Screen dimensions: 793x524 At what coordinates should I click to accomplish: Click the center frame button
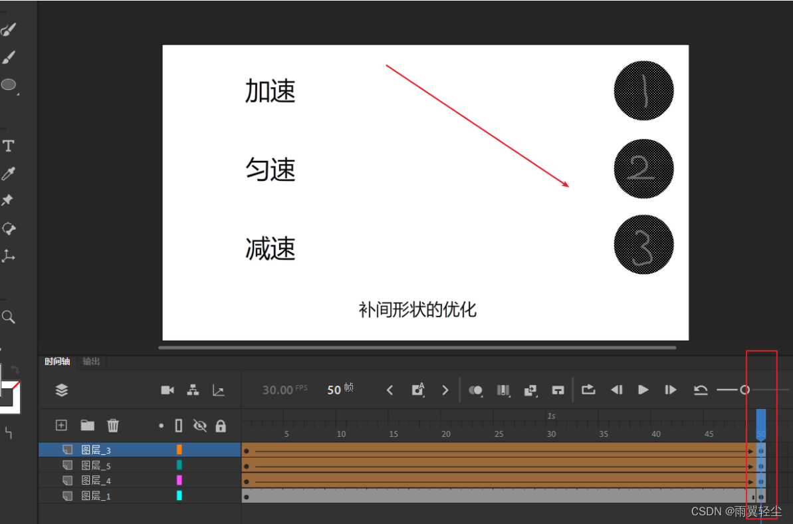pos(558,390)
